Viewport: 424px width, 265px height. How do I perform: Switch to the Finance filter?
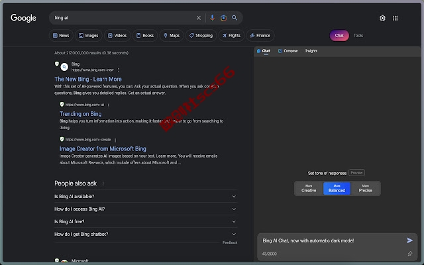tap(260, 35)
